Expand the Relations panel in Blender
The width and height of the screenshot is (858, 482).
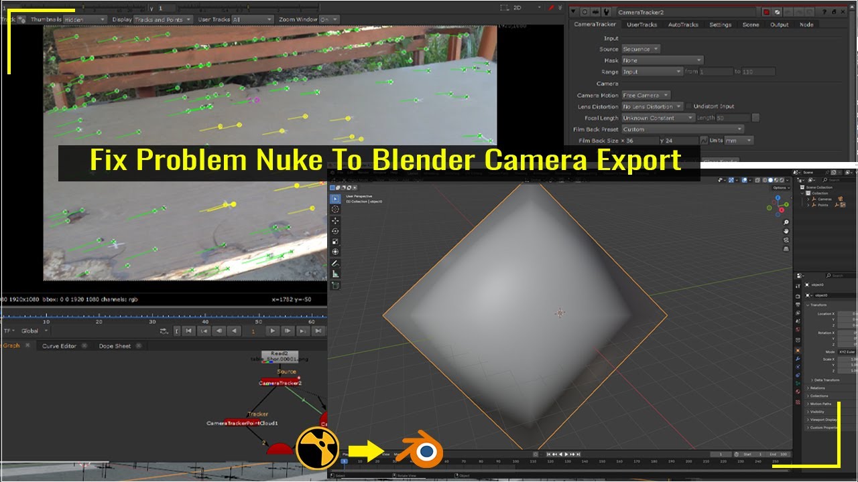[818, 388]
